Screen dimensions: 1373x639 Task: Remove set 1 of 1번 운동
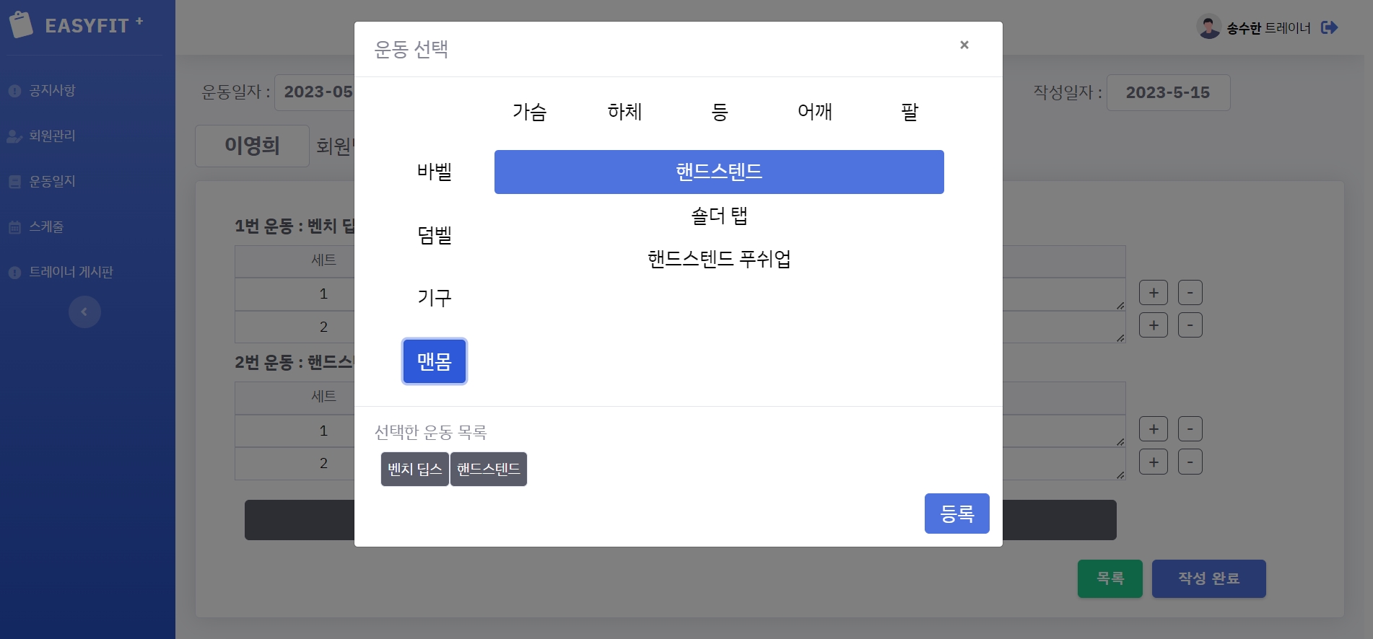pyautogui.click(x=1190, y=293)
